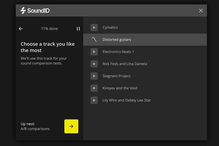The image size is (219, 146).
Task: Play Rick Feds and Una Daniela preview
Action: (x=94, y=64)
